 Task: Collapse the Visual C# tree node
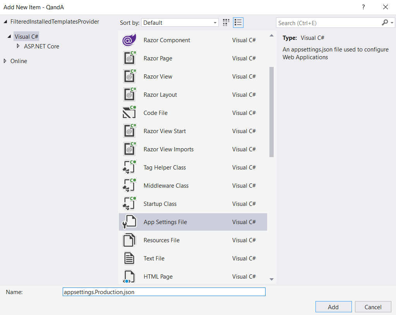[x=9, y=36]
